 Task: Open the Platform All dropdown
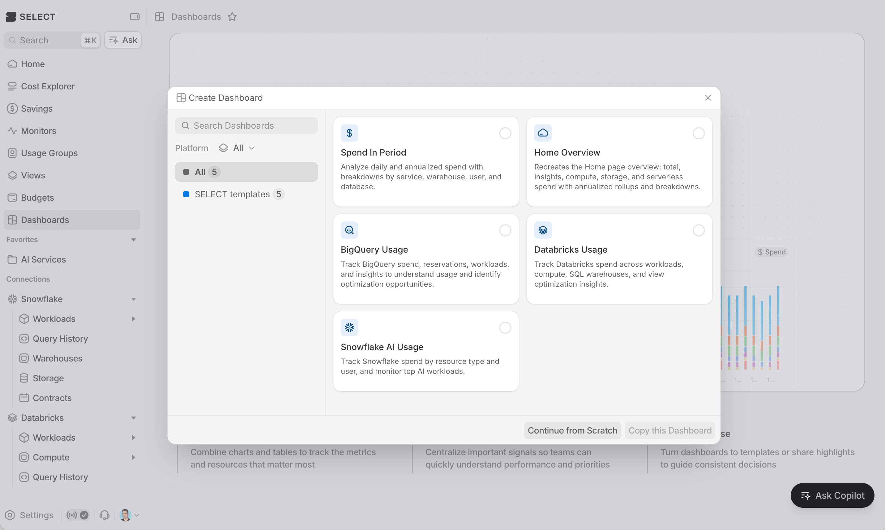(x=237, y=148)
